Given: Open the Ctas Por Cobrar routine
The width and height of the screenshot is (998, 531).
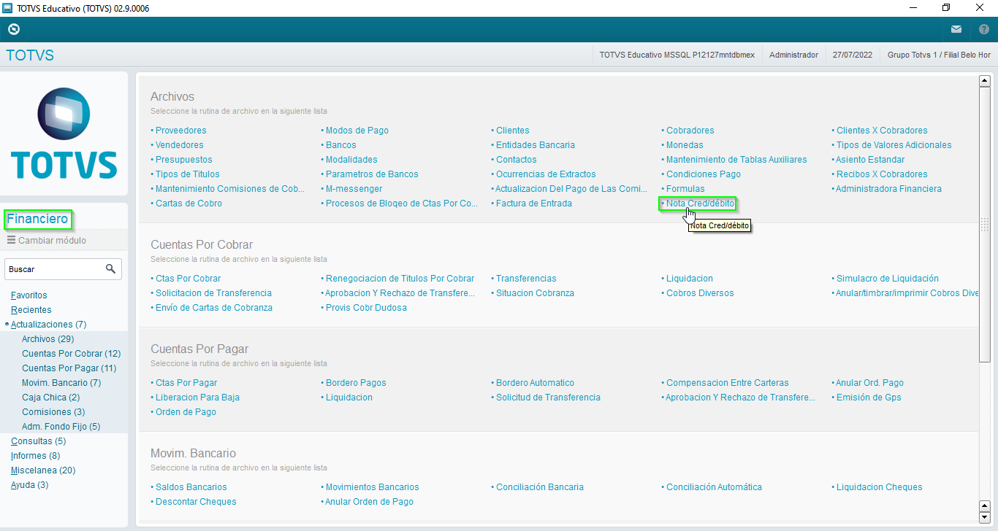Looking at the screenshot, I should [188, 279].
